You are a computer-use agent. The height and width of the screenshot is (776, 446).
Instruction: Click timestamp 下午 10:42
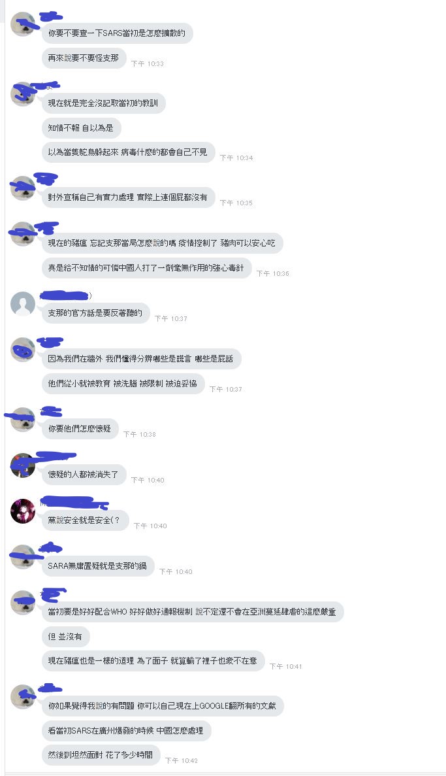[182, 760]
